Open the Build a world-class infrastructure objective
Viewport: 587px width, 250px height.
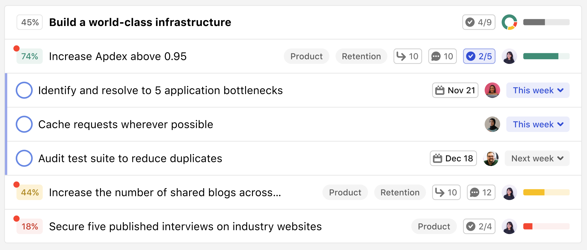tap(140, 22)
